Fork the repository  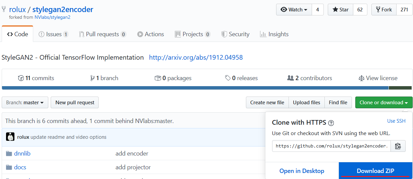pos(384,10)
